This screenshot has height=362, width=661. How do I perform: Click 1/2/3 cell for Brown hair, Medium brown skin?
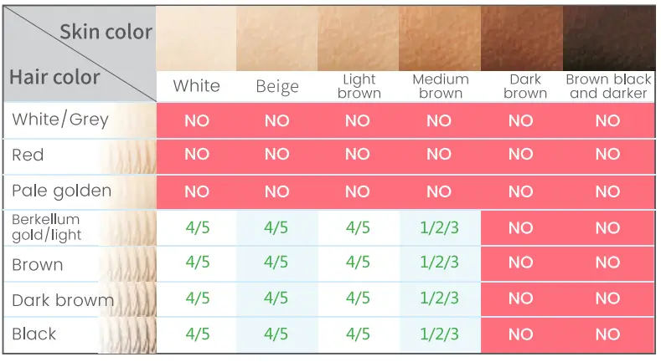tap(439, 263)
